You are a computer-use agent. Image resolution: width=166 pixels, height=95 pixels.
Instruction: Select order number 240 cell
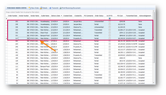point(13,47)
